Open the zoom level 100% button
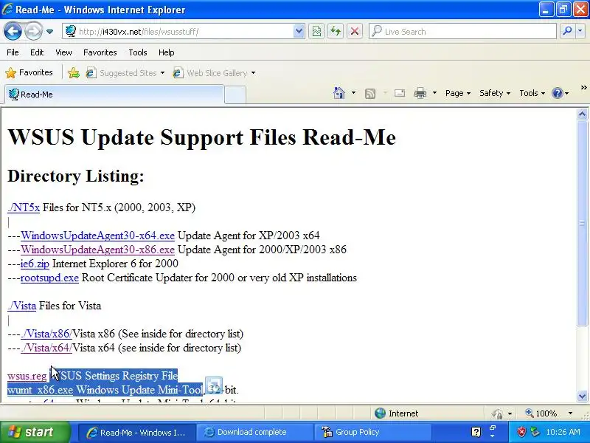The height and width of the screenshot is (443, 590). point(541,413)
